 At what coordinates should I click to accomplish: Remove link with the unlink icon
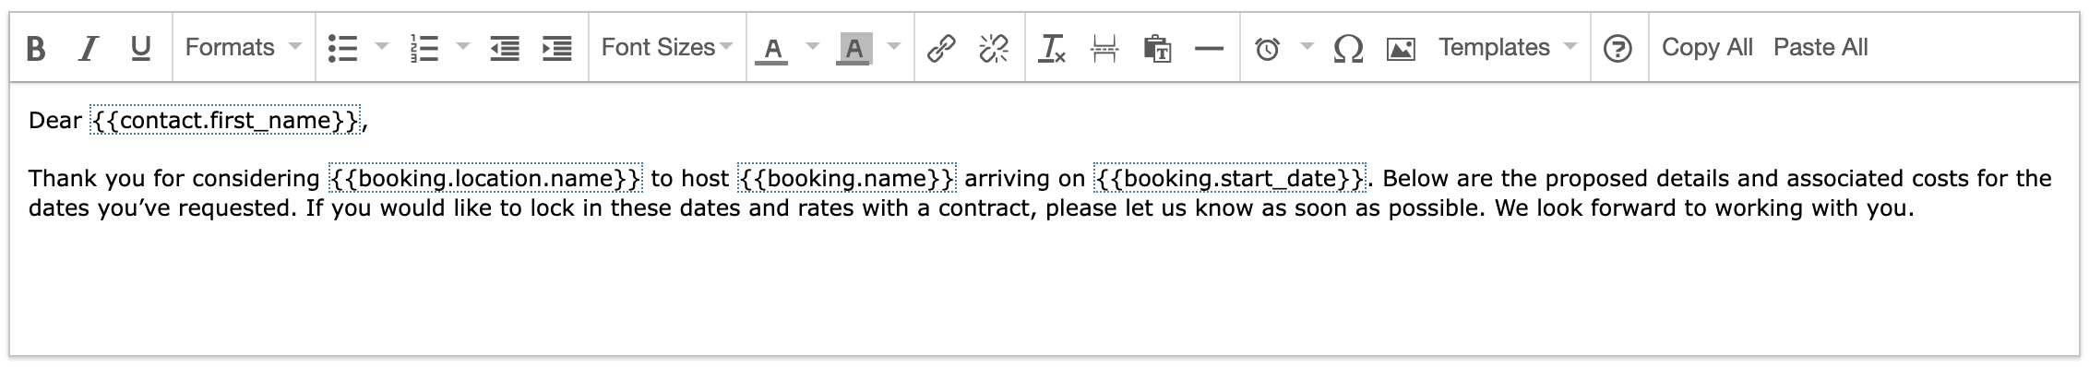[994, 48]
